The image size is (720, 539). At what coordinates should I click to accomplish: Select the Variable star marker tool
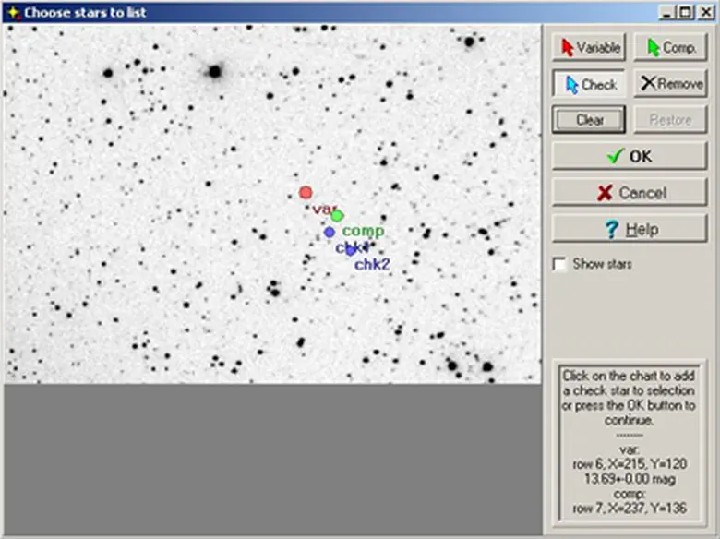click(589, 47)
